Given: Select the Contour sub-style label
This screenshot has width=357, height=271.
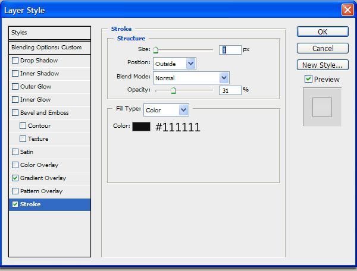Looking at the screenshot, I should click(x=39, y=126).
